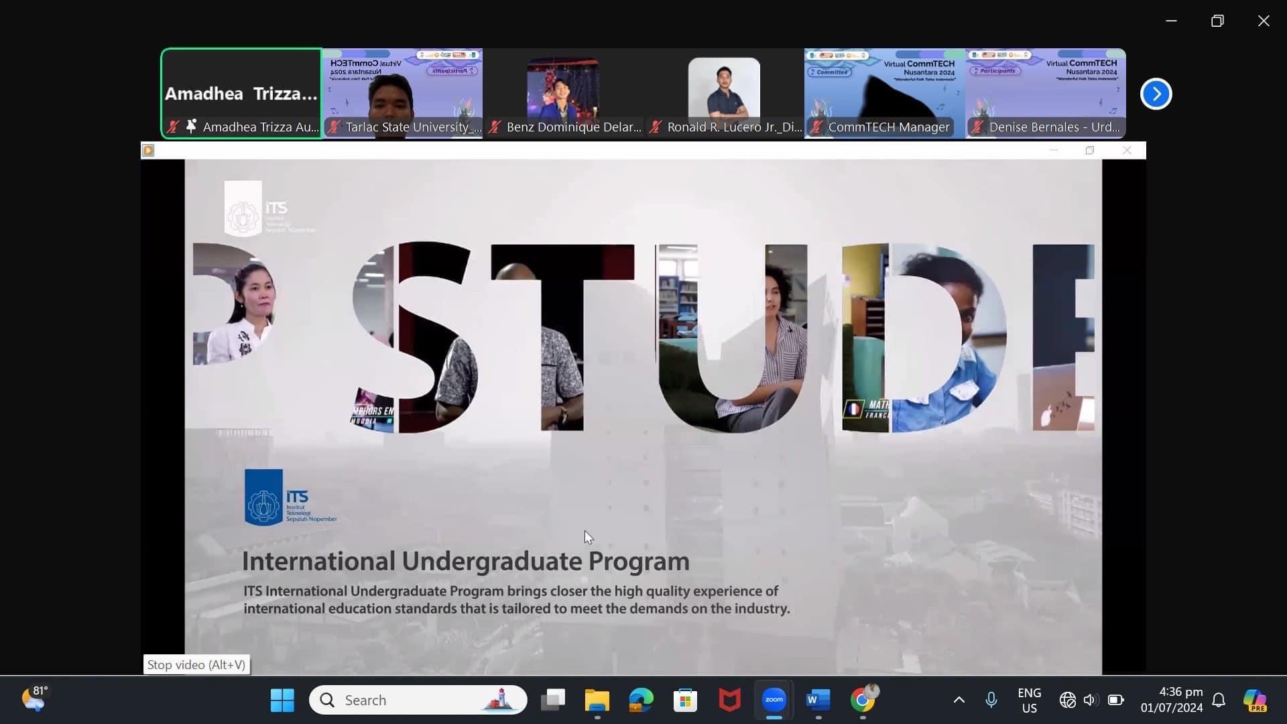Launch Google Chrome from the taskbar

click(863, 700)
